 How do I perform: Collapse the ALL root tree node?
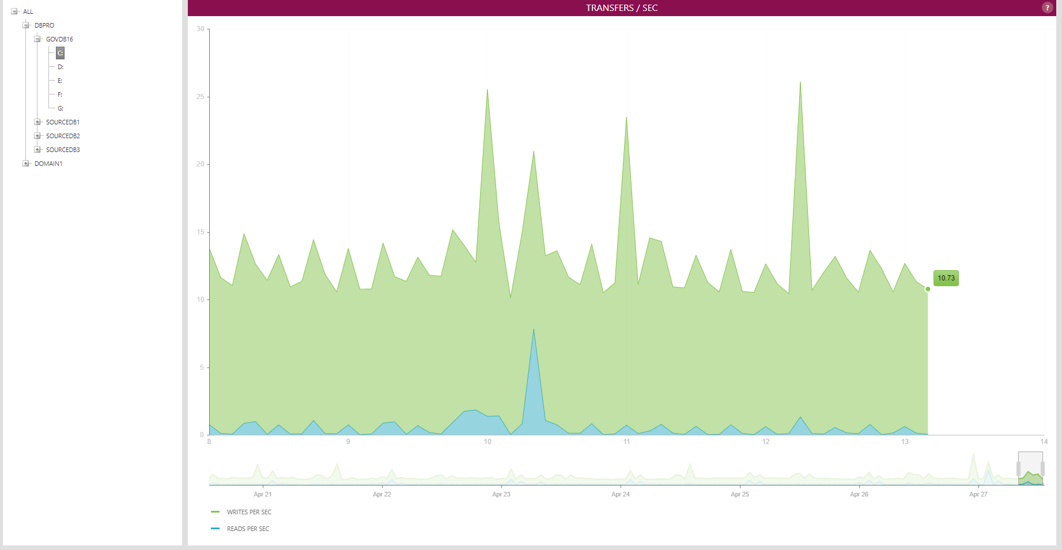[14, 12]
